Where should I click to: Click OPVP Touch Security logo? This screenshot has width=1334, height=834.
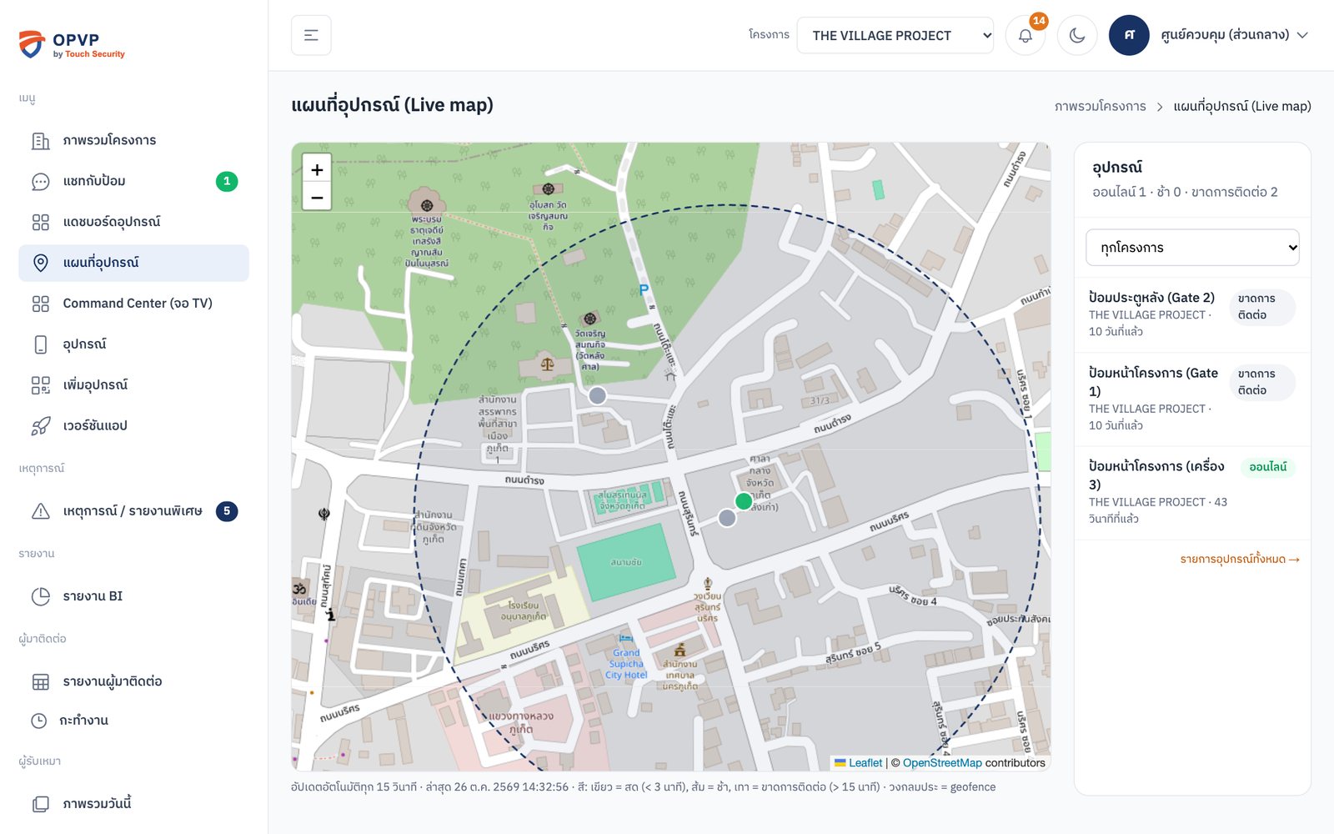[x=72, y=44]
